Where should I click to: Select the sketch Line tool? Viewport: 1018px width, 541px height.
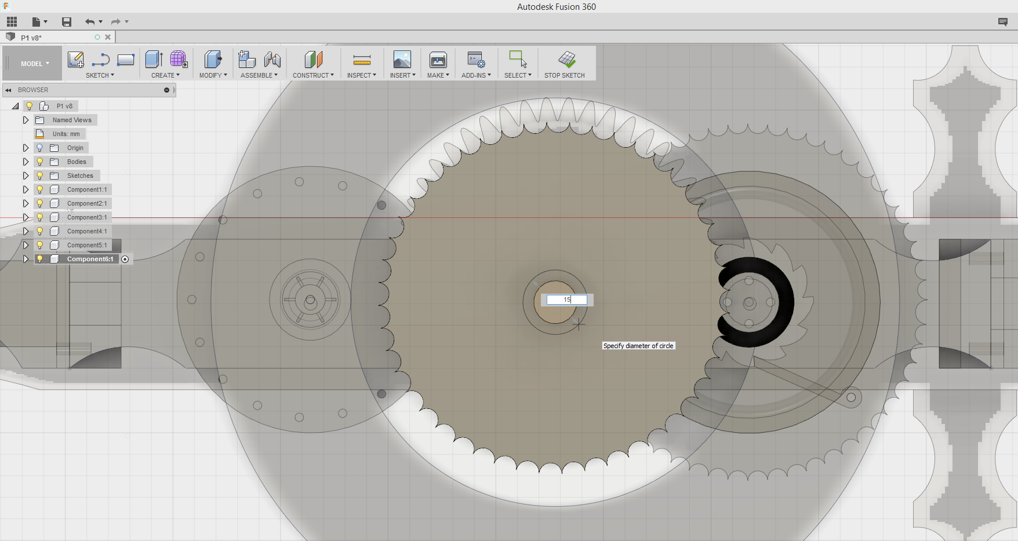101,59
